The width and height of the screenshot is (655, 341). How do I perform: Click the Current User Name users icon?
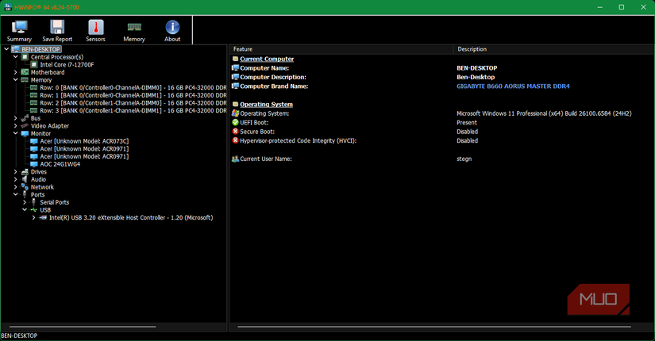coord(235,159)
